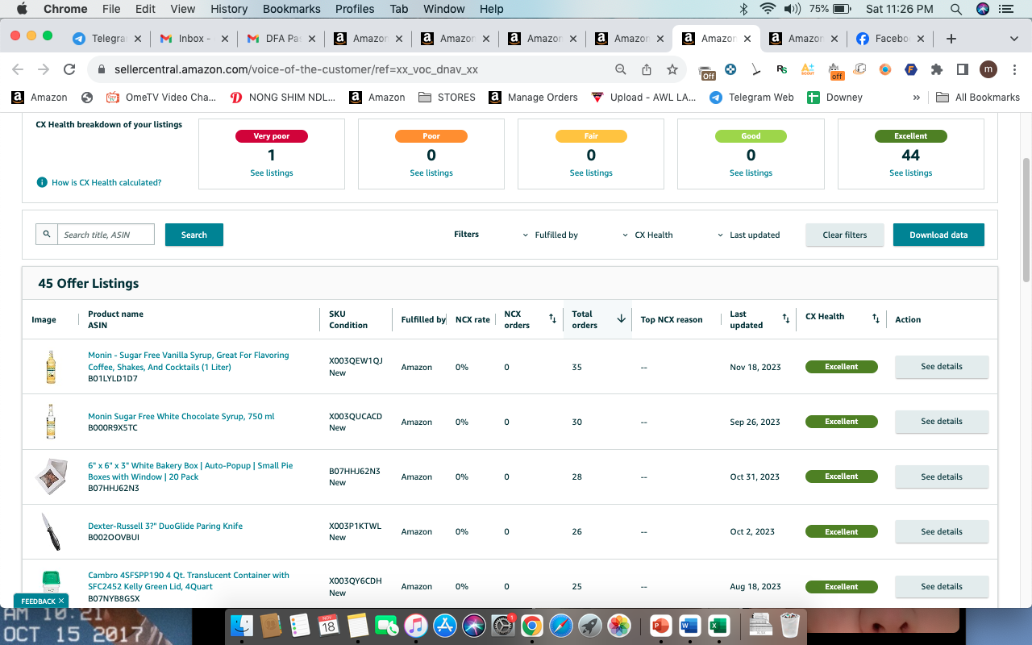Click the teal Search button

pos(194,235)
